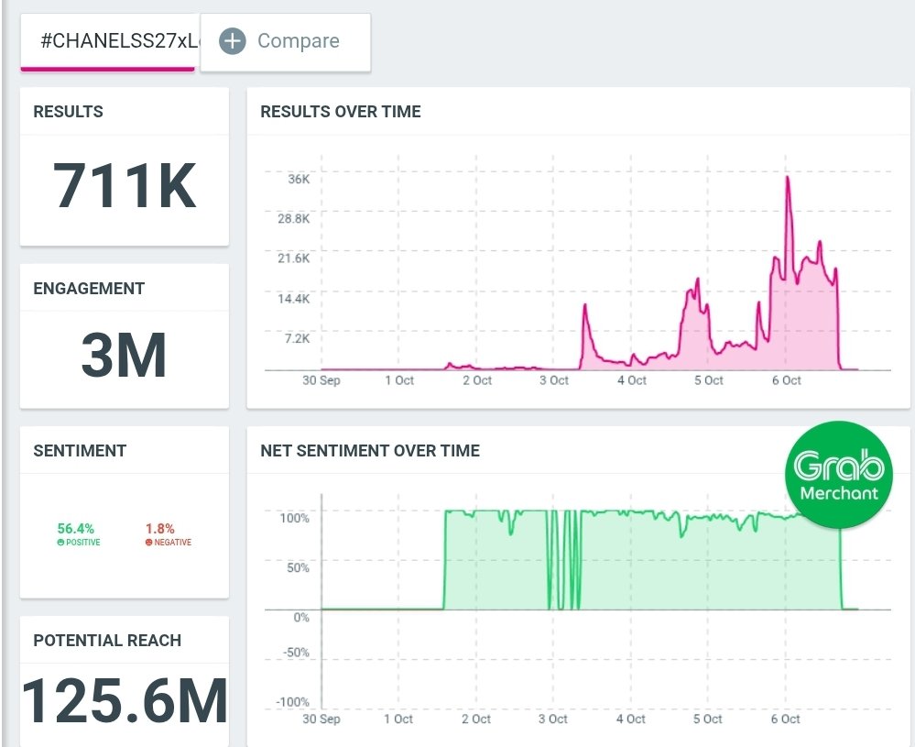Click the SENTIMENT card heading
Screen dimensions: 915x747
[80, 451]
